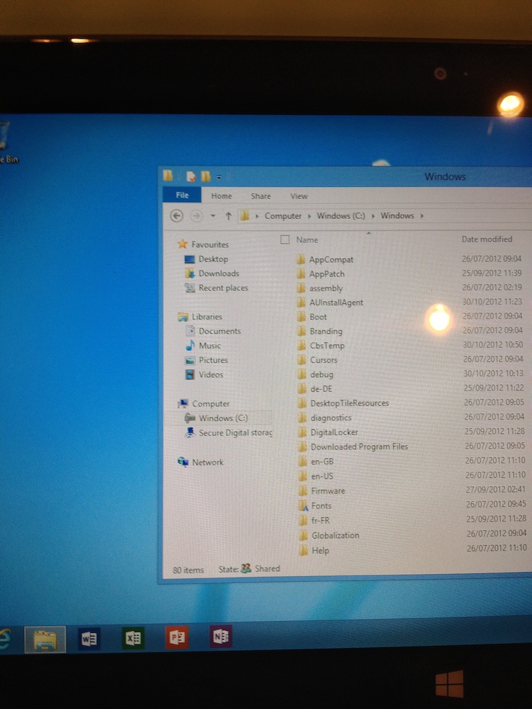Select the Cursors folder

point(324,360)
